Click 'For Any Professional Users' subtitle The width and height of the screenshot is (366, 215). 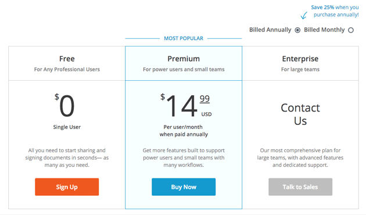coord(67,69)
